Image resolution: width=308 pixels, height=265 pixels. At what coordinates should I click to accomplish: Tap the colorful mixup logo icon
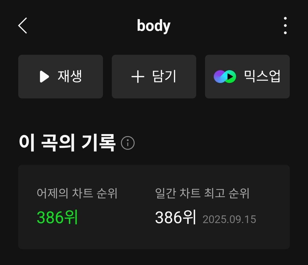(225, 77)
